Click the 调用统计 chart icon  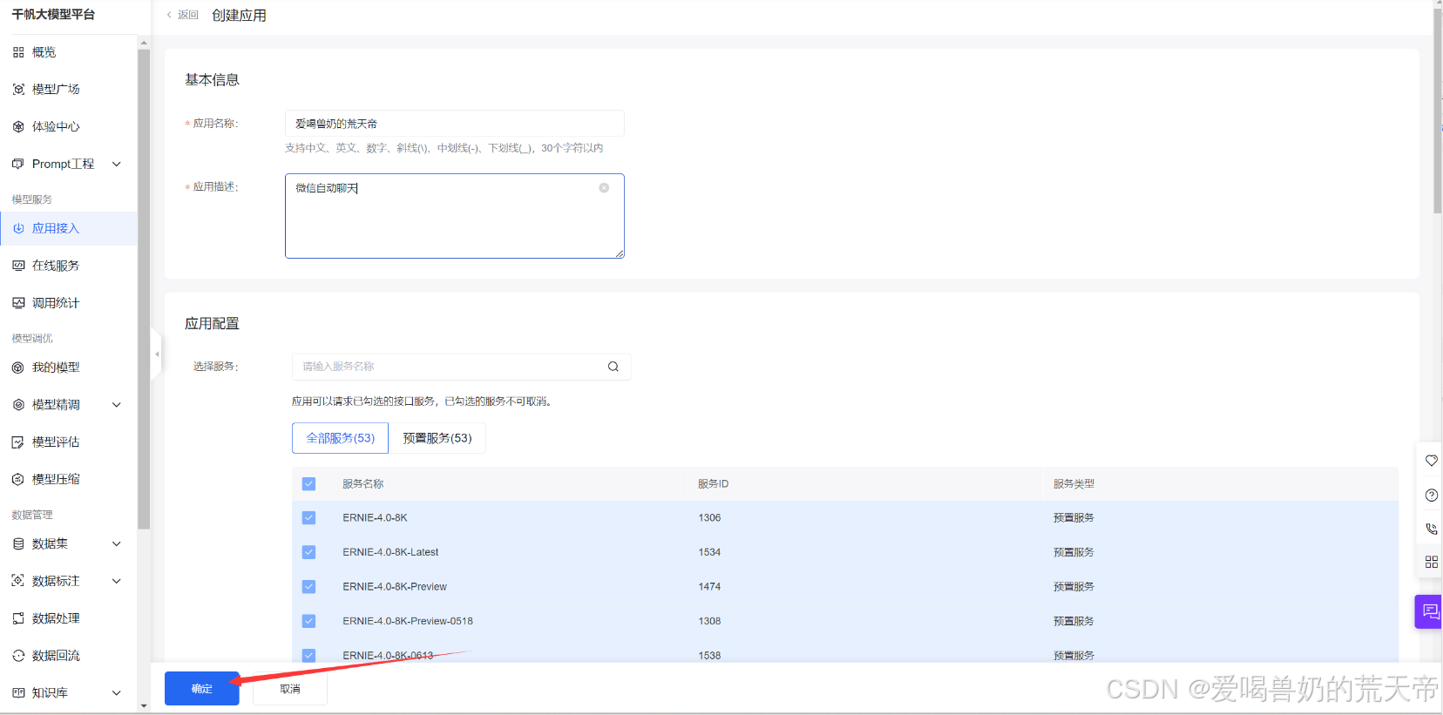[x=18, y=303]
